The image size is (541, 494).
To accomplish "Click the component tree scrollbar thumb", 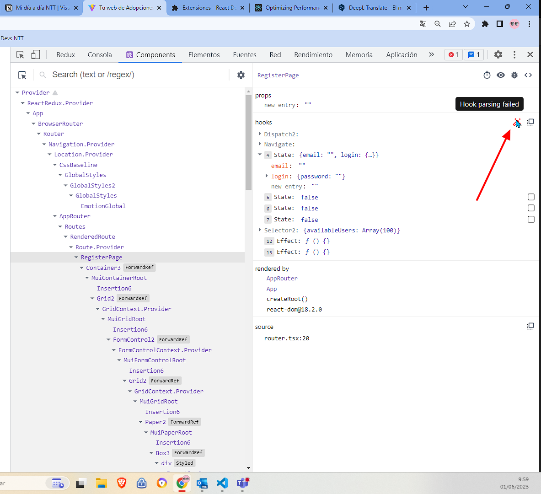I will click(x=248, y=143).
